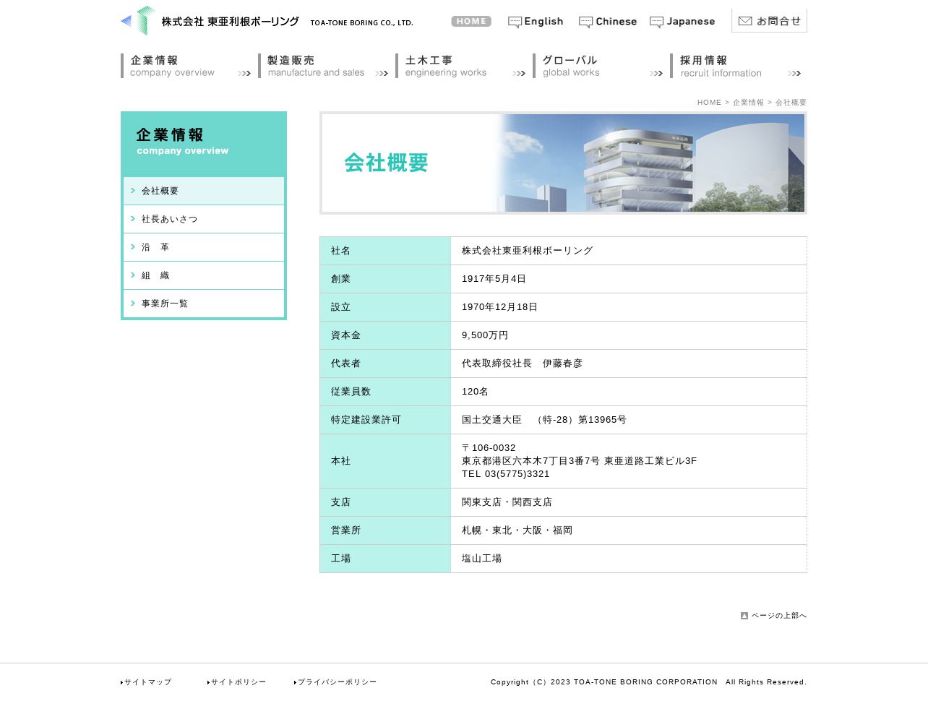Switch site language to English
Image resolution: width=928 pixels, height=701 pixels.
point(536,22)
